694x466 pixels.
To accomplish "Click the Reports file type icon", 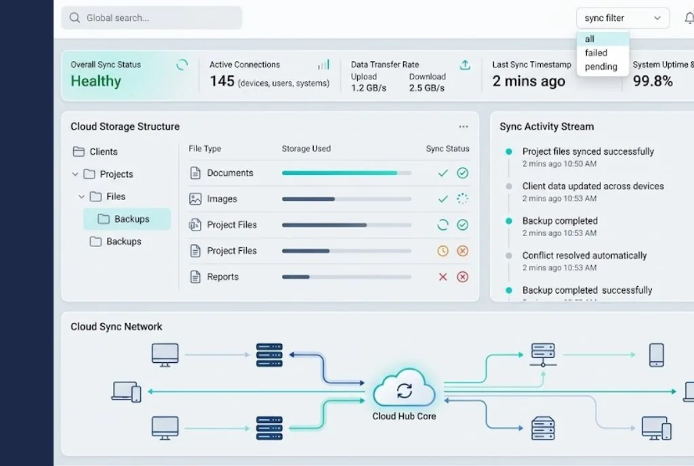I will click(195, 277).
